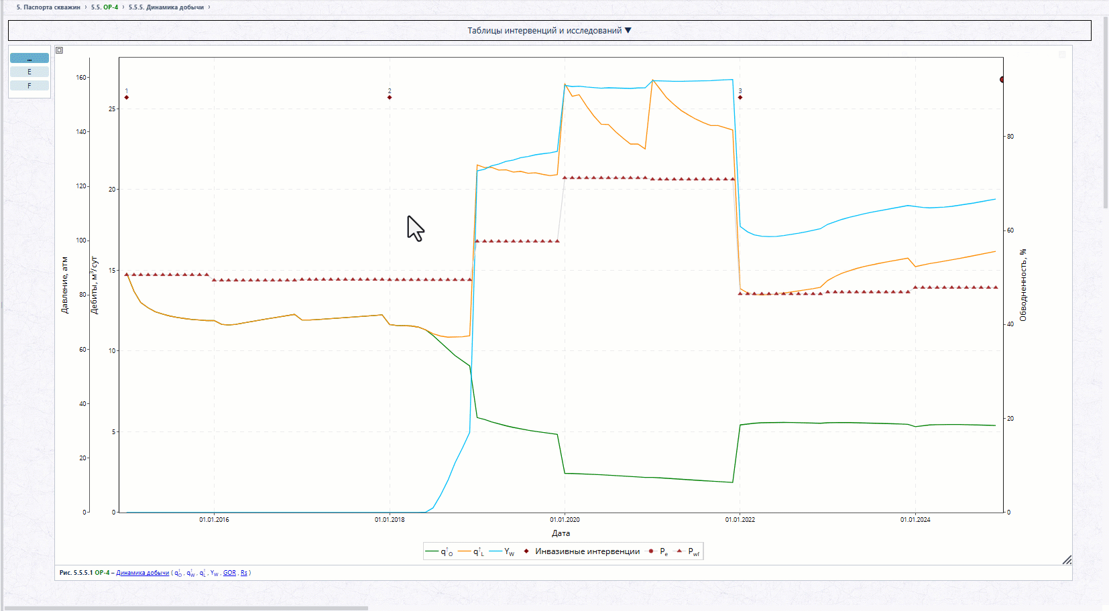Select the '...' tab in the side panel
The image size is (1109, 611).
tap(30, 58)
